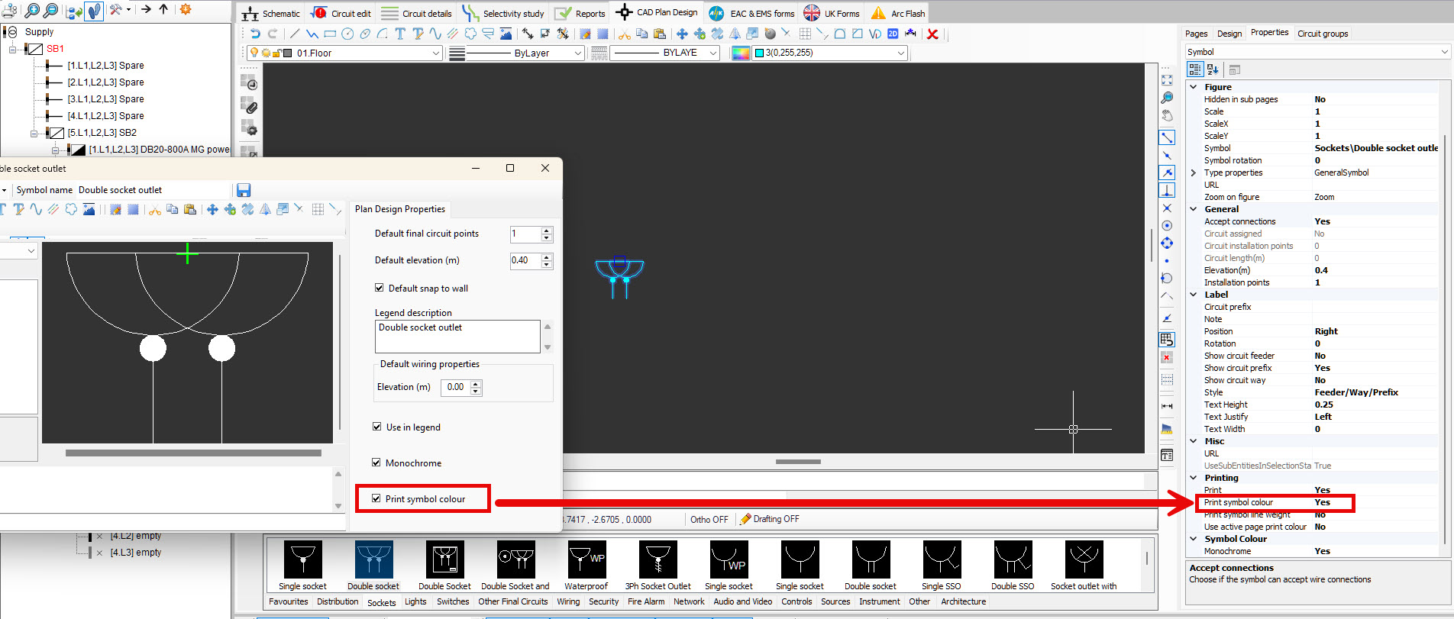The image size is (1454, 619).
Task: Collapse the Figure property group
Action: click(1194, 87)
